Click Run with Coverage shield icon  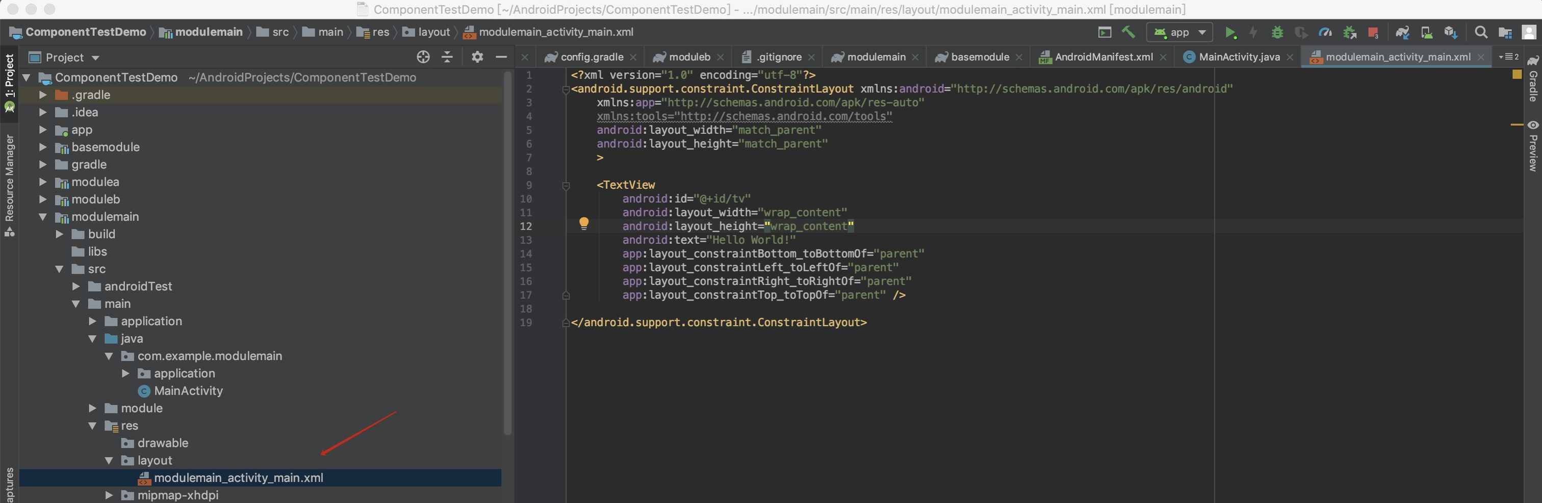click(x=1301, y=32)
